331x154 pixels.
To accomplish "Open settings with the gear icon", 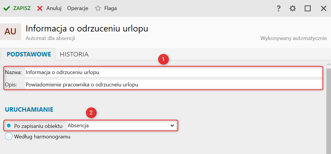I will click(292, 9).
